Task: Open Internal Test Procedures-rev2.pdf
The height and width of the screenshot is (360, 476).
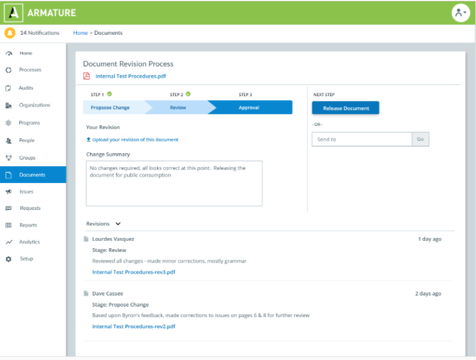Action: pos(133,326)
